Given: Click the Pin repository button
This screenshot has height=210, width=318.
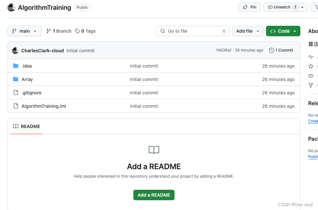Looking at the screenshot, I should point(249,7).
